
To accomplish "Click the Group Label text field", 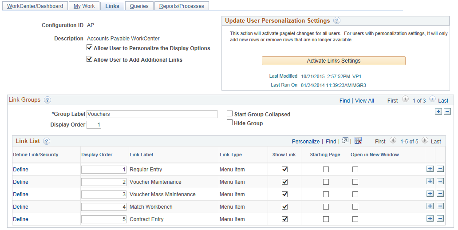I will 152,114.
